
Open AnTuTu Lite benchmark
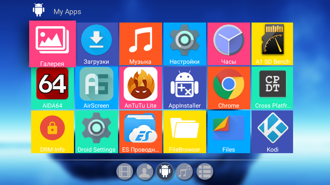click(141, 88)
